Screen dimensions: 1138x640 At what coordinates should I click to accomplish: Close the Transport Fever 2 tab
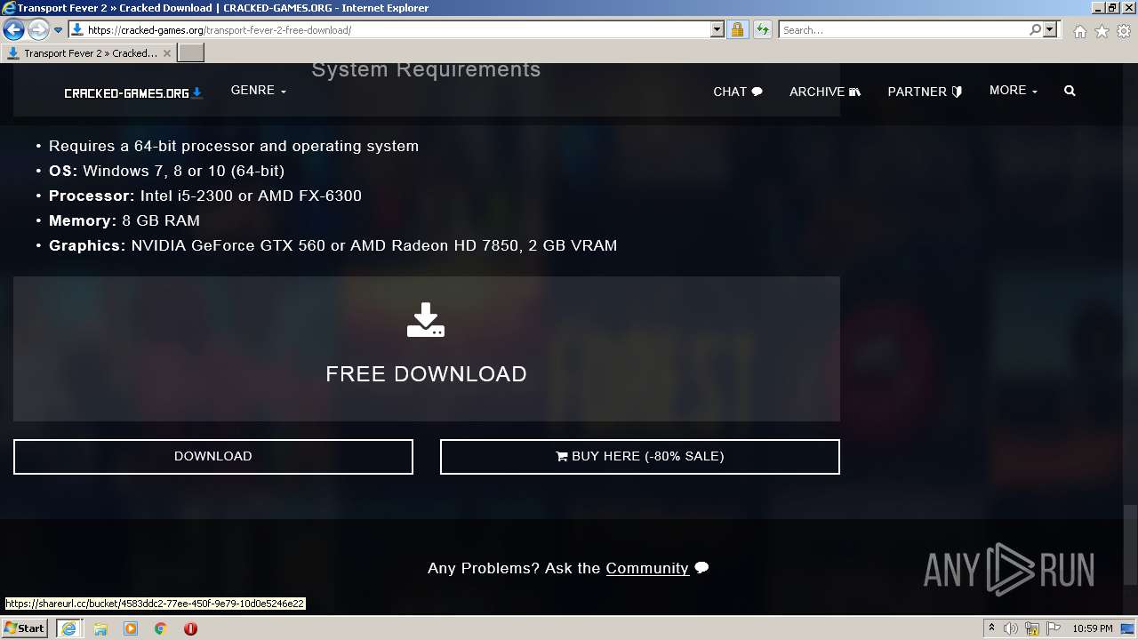167,53
